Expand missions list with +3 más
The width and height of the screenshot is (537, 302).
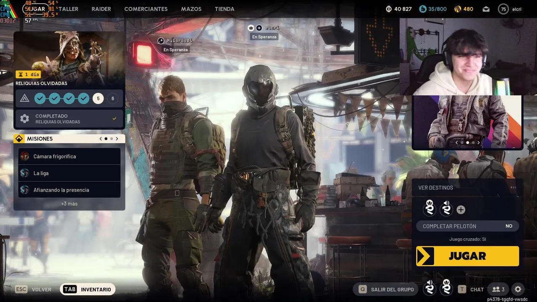tap(69, 204)
